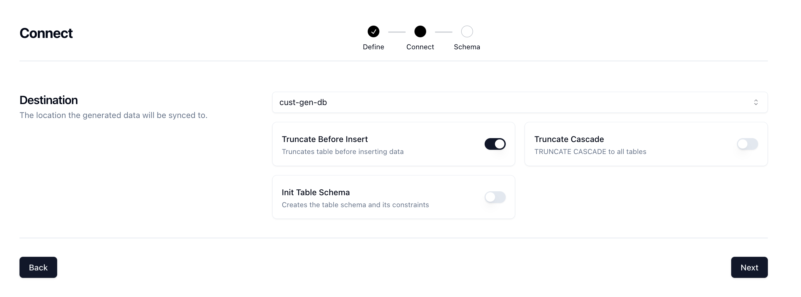Turn on the Init Table Schema switch
This screenshot has height=297, width=801.
[x=495, y=197]
